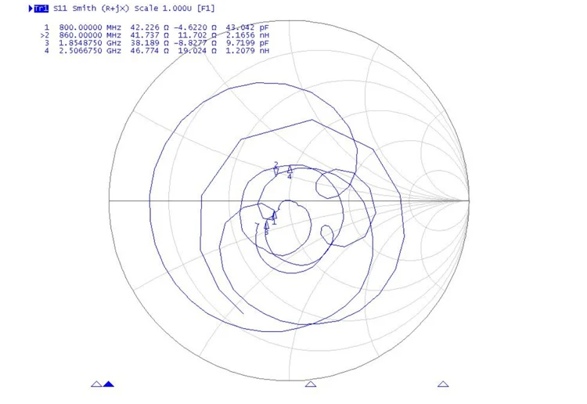587x404 pixels.
Task: Click marker 4 triangle on Smith chart
Action: [x=290, y=169]
